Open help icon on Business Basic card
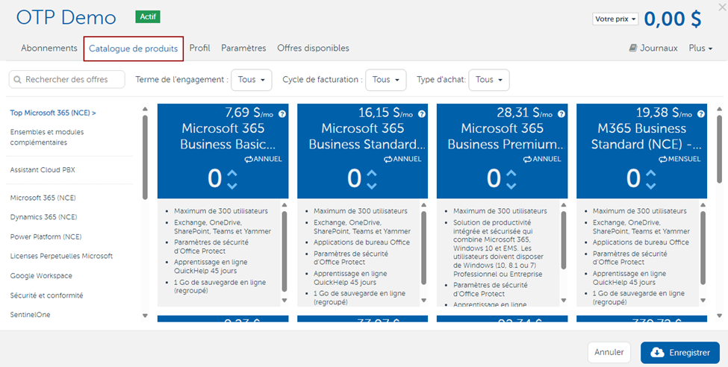The width and height of the screenshot is (728, 367). click(281, 114)
